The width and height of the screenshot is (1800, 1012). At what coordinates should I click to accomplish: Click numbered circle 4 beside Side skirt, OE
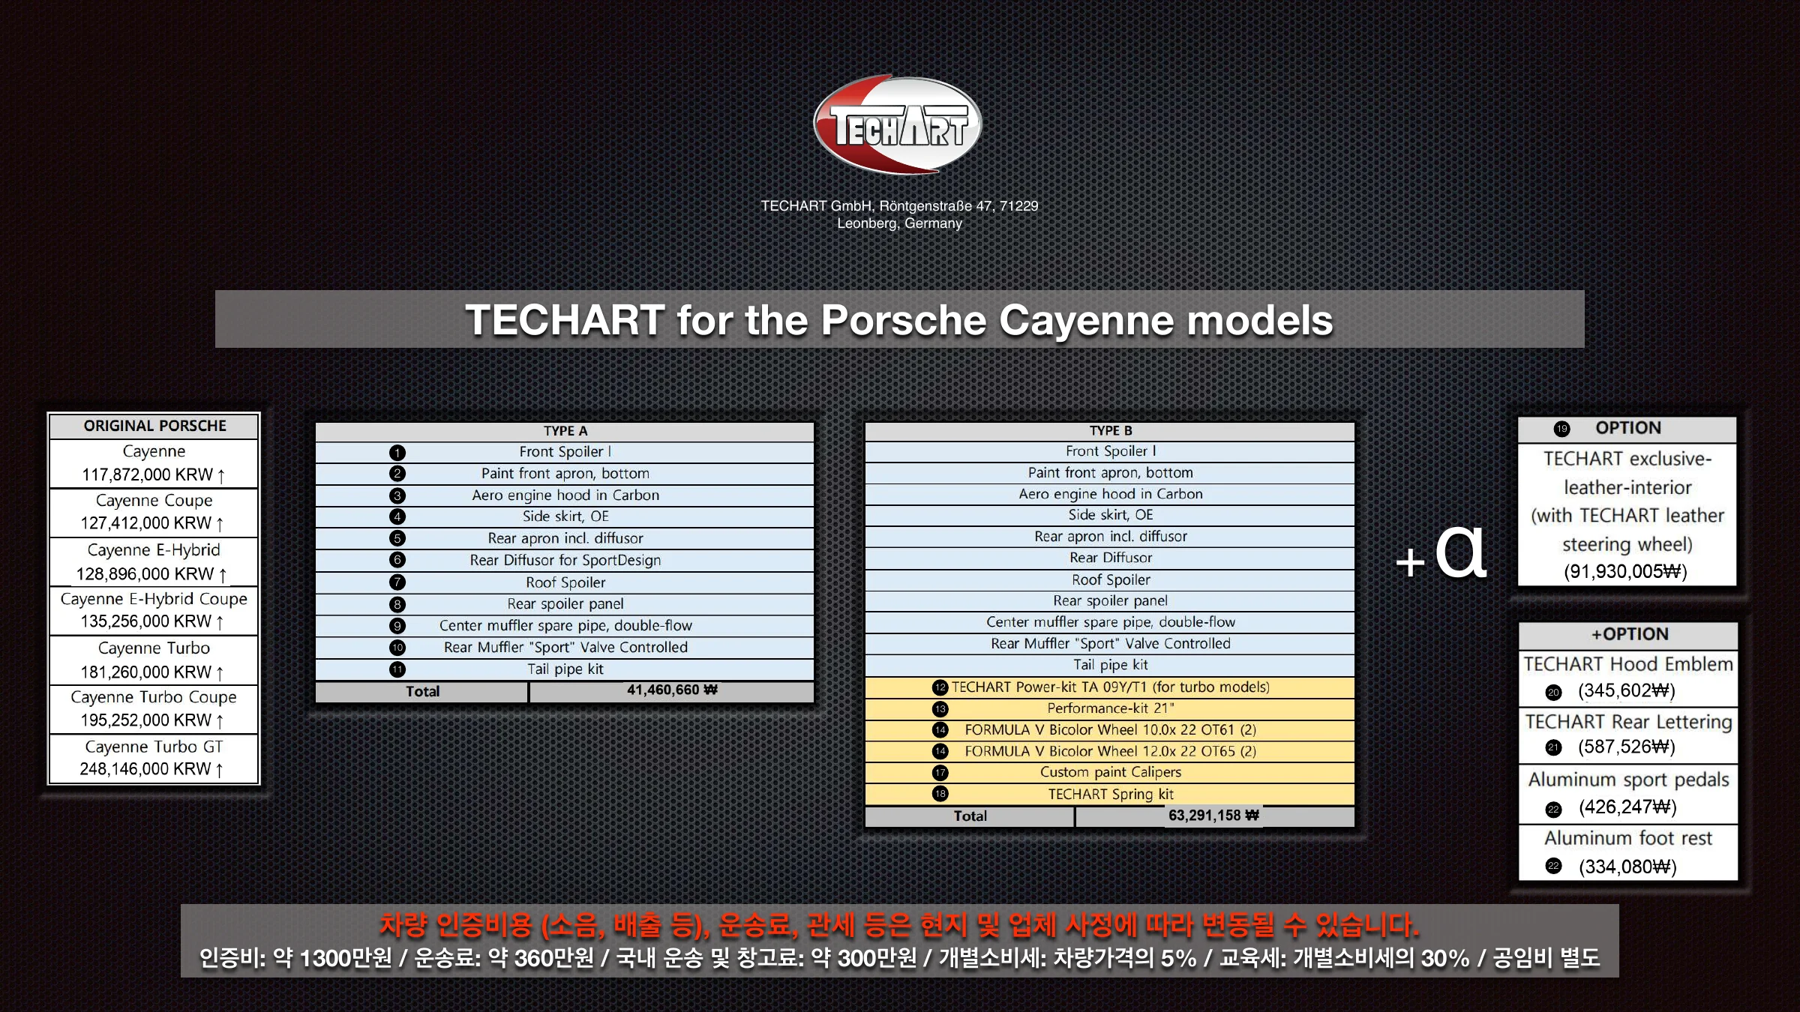click(x=397, y=516)
